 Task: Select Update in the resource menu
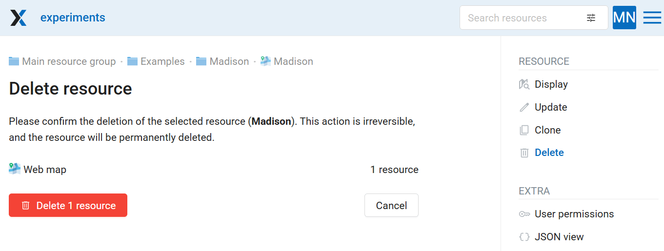(x=551, y=107)
